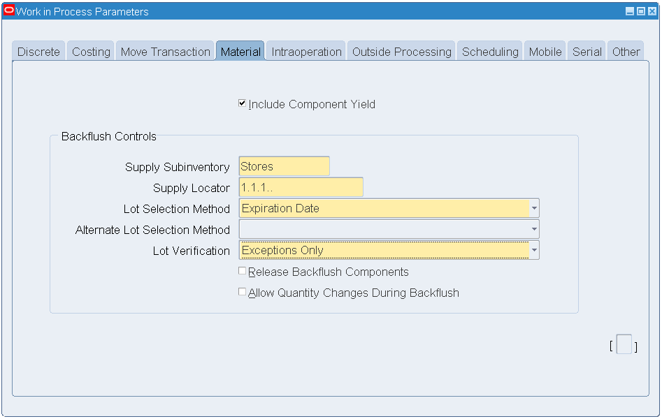The width and height of the screenshot is (662, 419).
Task: Click the Lot Verification label text
Action: (x=192, y=251)
